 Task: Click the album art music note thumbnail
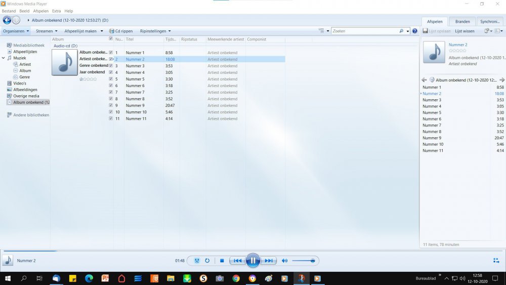pos(65,62)
